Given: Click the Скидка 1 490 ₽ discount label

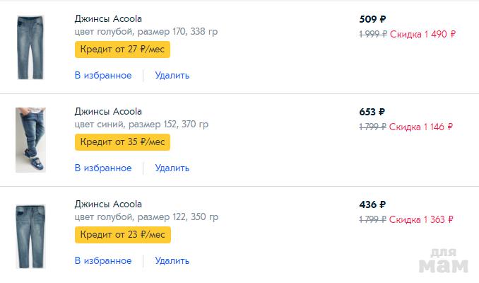Looking at the screenshot, I should point(422,34).
